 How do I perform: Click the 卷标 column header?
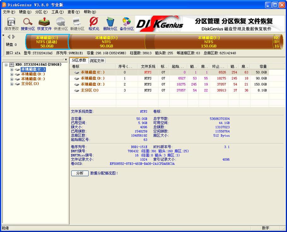coord(93,67)
